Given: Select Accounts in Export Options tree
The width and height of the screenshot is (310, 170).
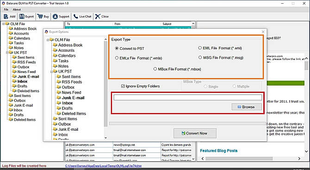Looking at the screenshot, I should pyautogui.click(x=64, y=50).
